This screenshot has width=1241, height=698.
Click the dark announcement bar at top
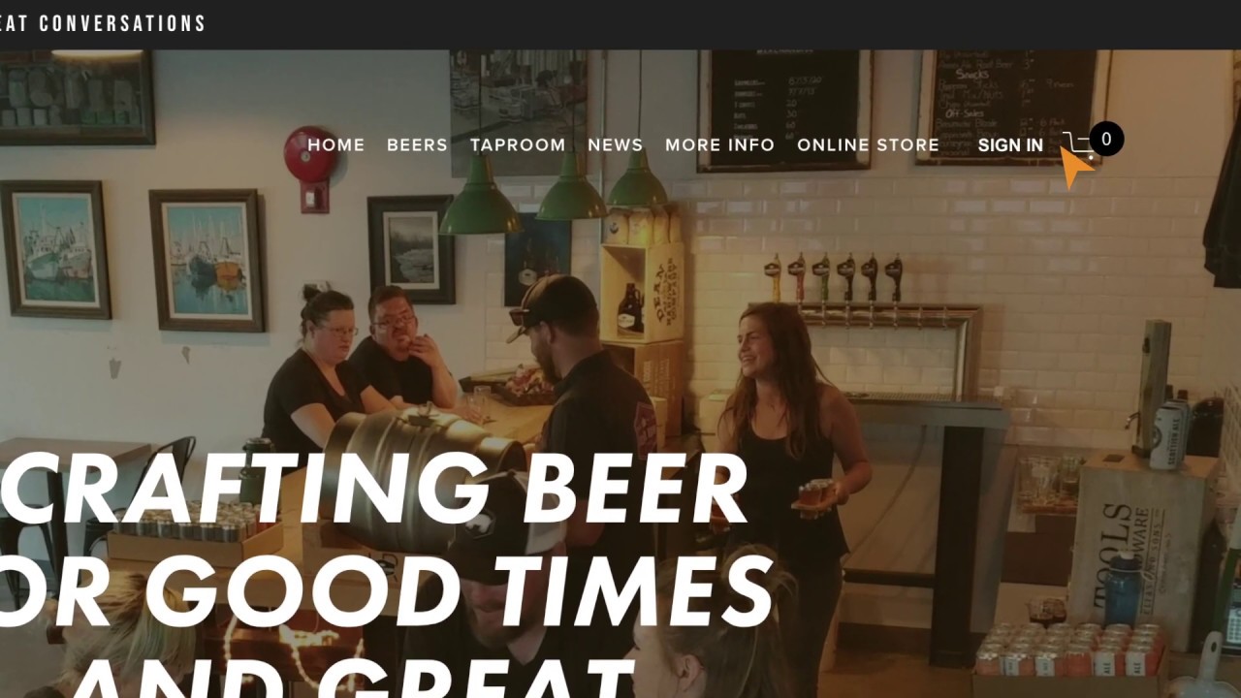click(620, 24)
